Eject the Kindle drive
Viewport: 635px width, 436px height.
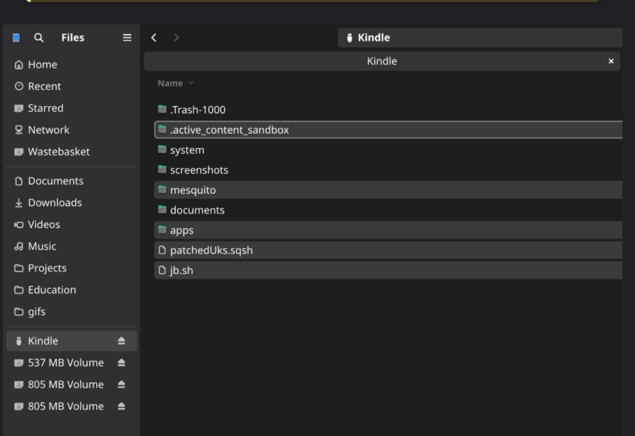pyautogui.click(x=121, y=341)
